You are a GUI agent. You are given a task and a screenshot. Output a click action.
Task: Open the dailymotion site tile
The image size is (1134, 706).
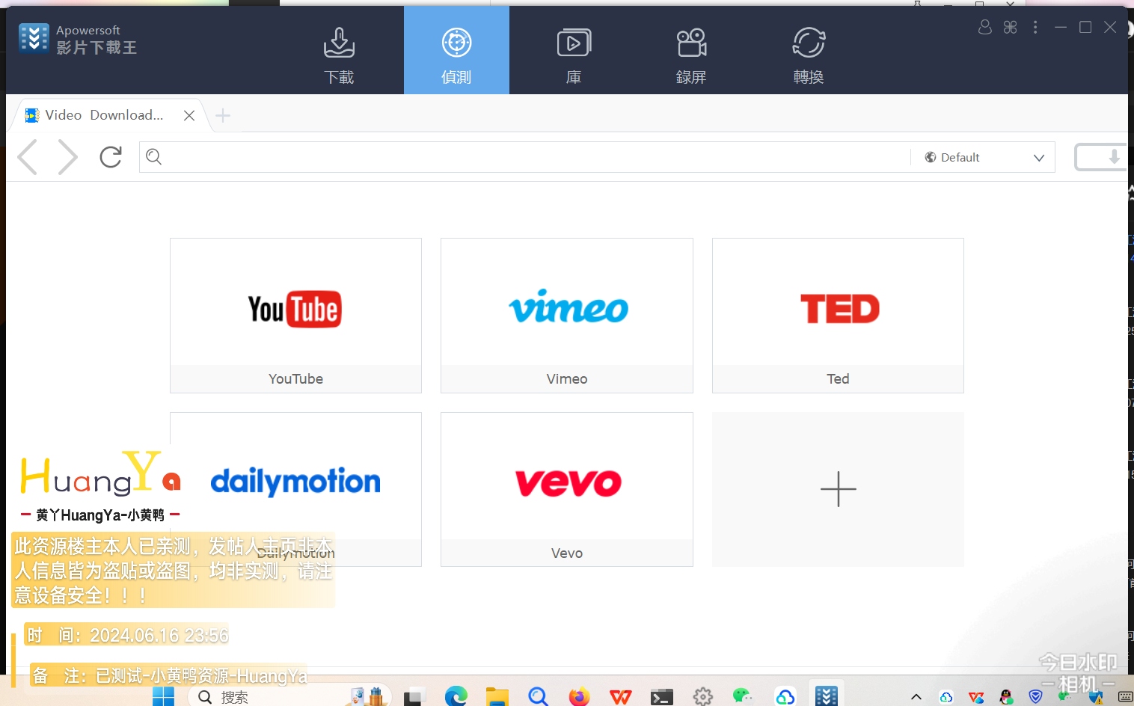click(x=295, y=489)
